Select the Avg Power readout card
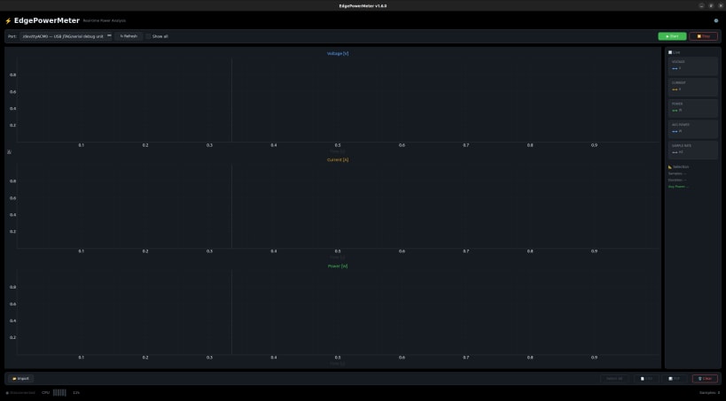The image size is (726, 401). point(692,128)
